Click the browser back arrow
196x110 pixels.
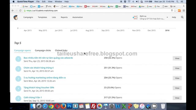click(x=13, y=11)
